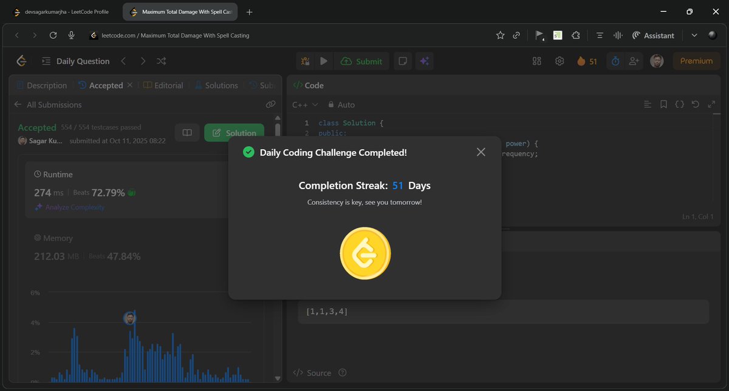Click the browser back arrow

[x=17, y=35]
